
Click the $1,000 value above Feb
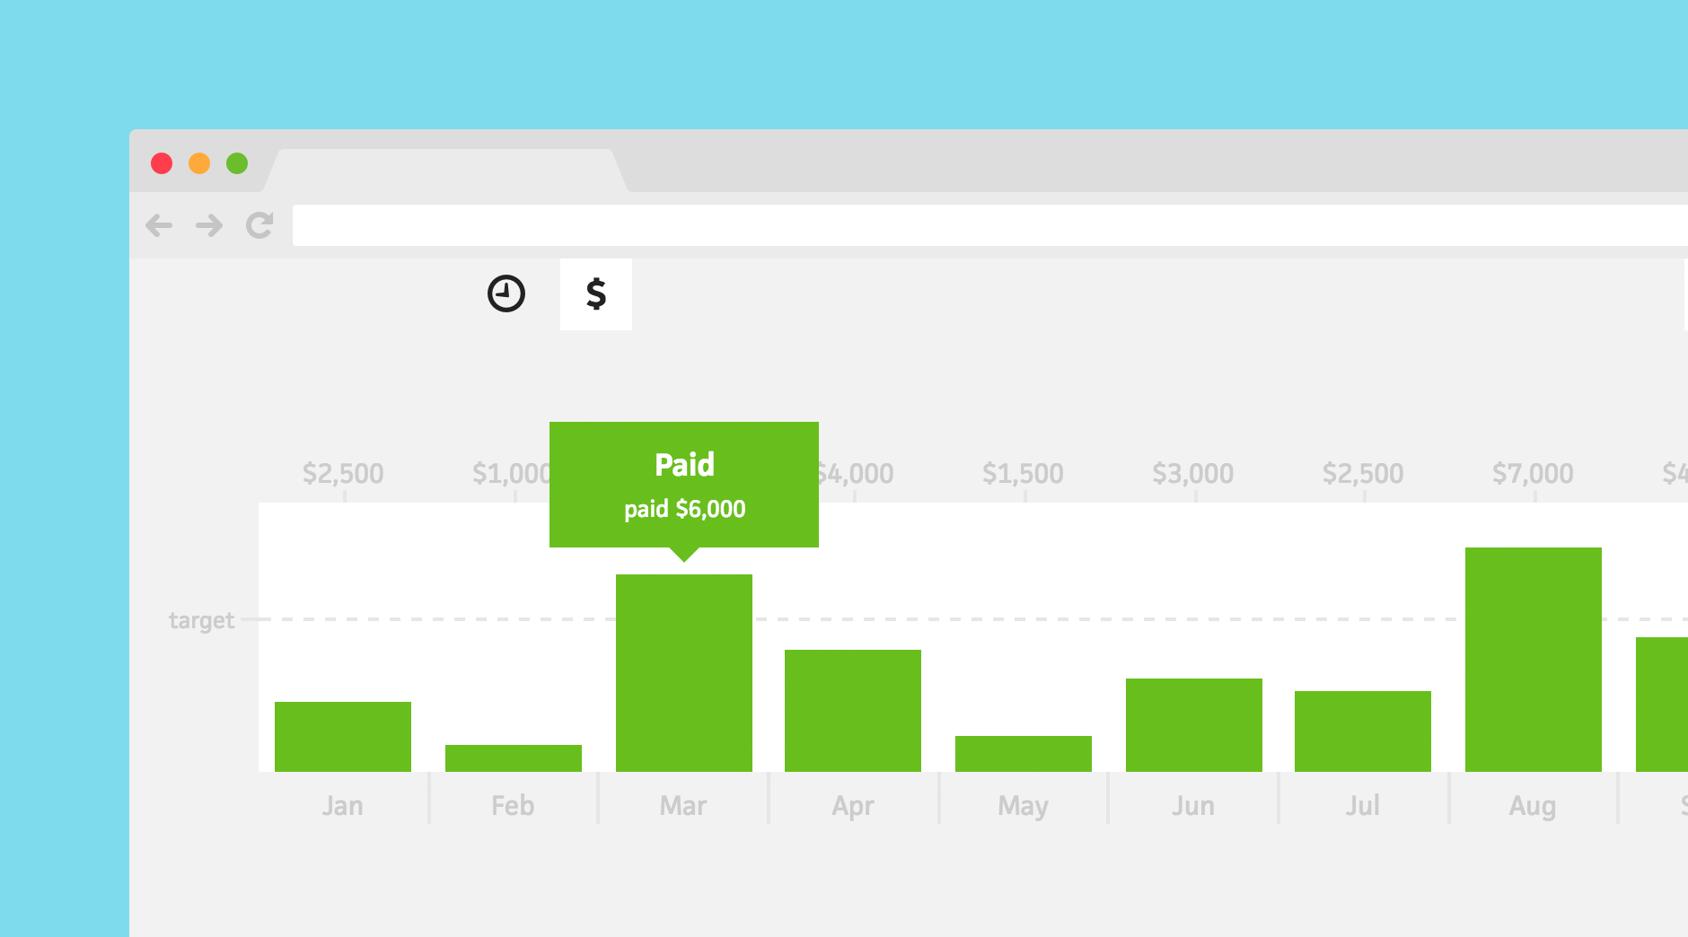coord(511,473)
